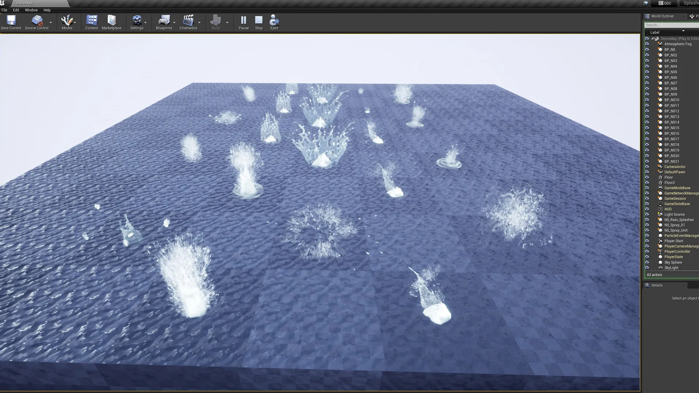Open the Edit menu
Screen dimensions: 699x393
tap(16, 10)
